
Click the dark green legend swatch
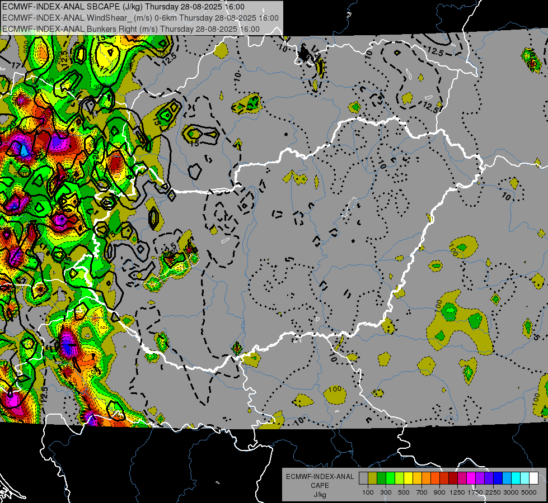point(381,478)
